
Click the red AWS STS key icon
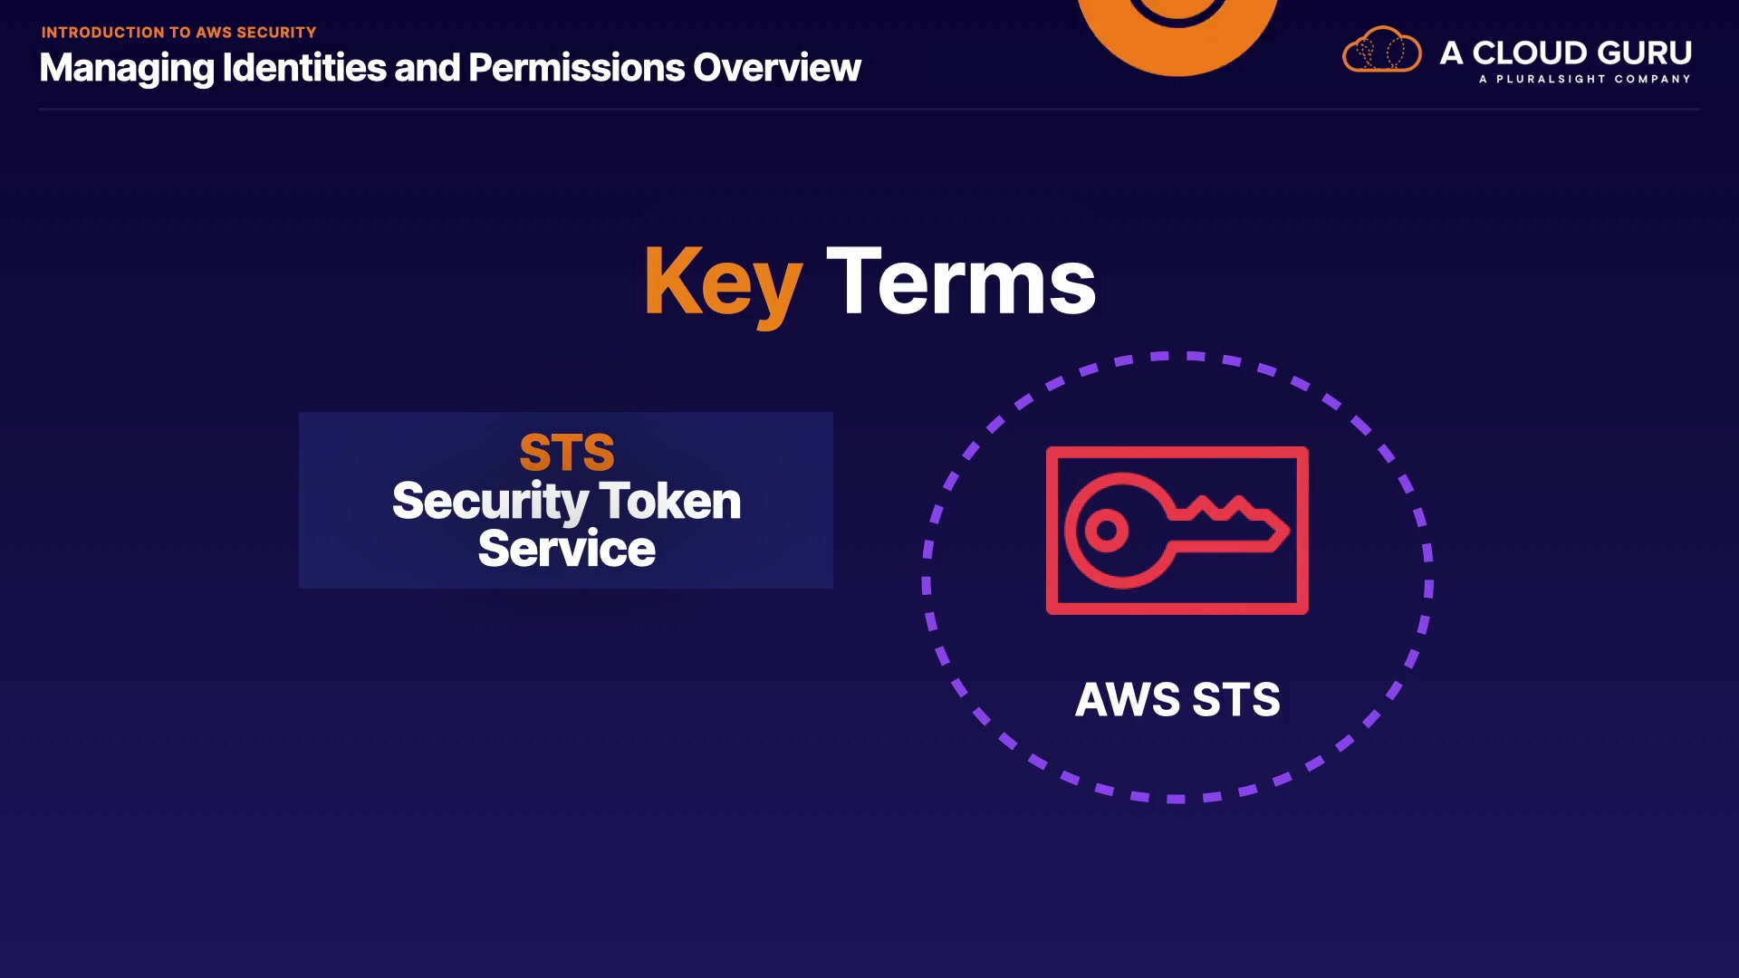[1177, 530]
